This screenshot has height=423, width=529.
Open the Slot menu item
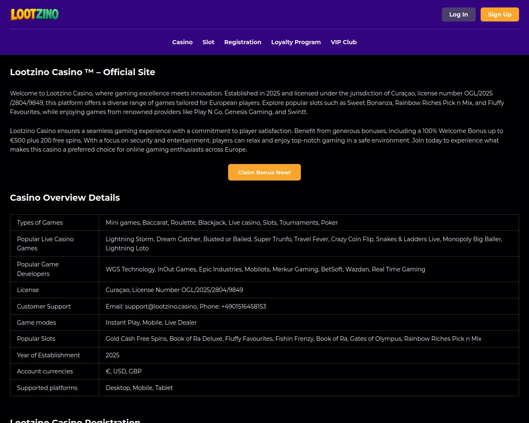click(x=208, y=42)
